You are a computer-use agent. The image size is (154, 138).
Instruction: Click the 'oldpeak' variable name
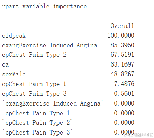coord(14,36)
